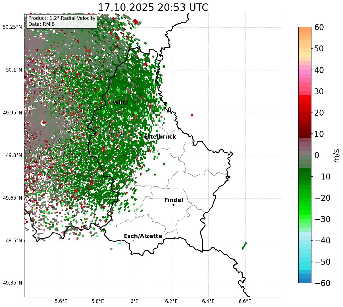Click the colorbar value 50

tap(319, 49)
